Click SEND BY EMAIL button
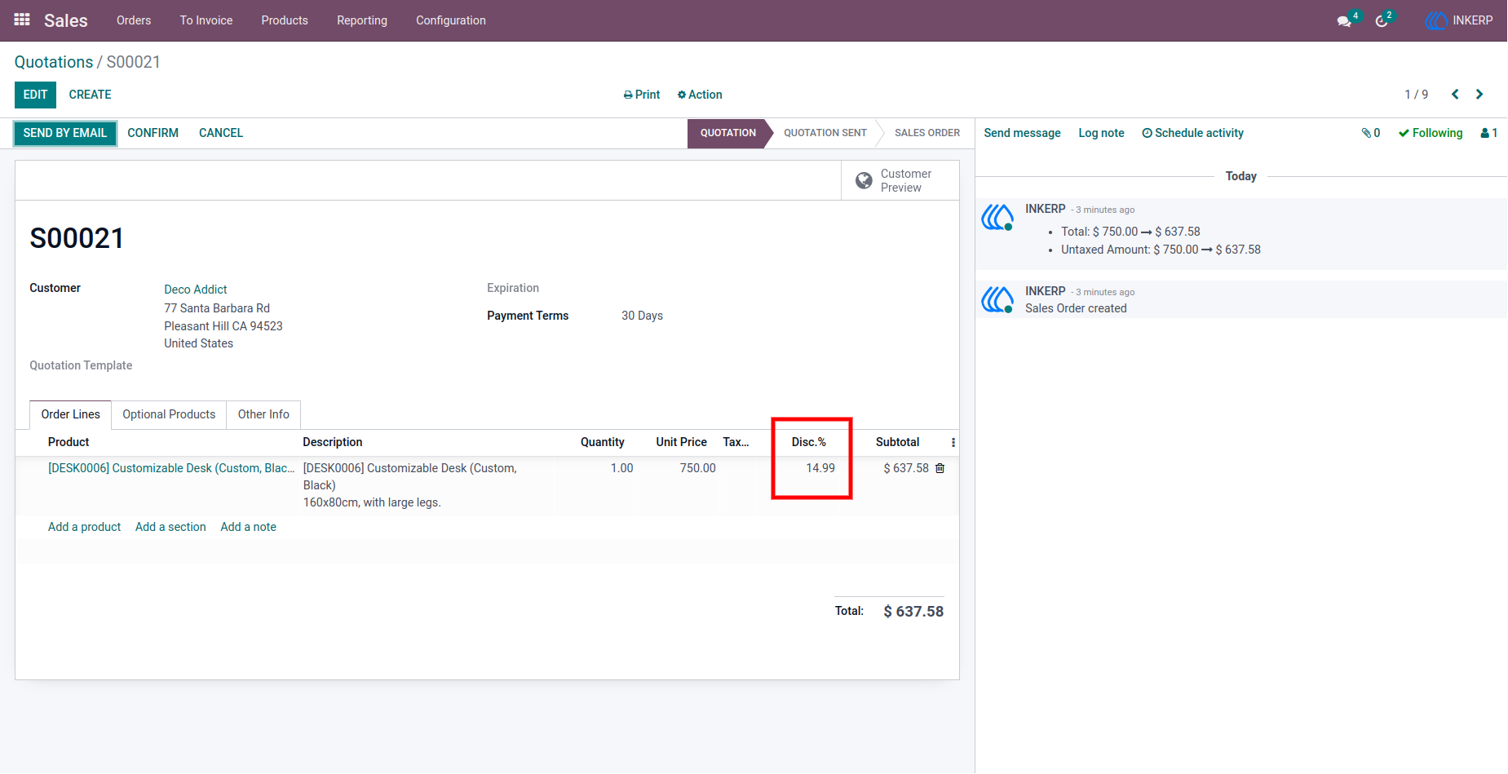Screen dimensions: 1508x774 65,133
